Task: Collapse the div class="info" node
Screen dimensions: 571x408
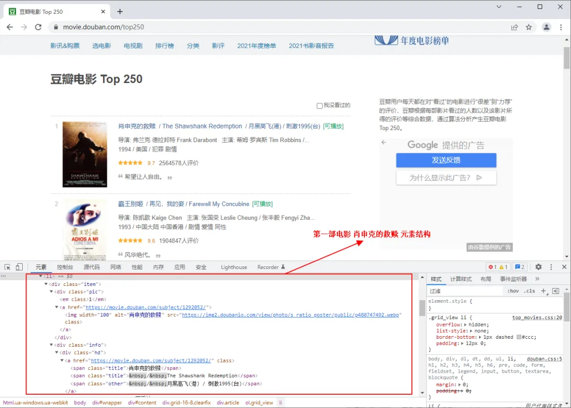Action: pos(51,345)
